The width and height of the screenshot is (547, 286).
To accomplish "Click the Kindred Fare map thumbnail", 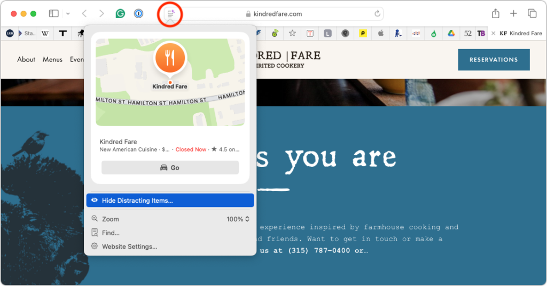I will click(x=170, y=82).
